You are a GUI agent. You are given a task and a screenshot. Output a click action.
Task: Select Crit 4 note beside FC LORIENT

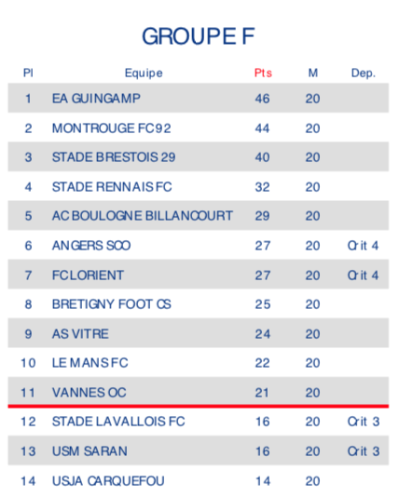[364, 275]
